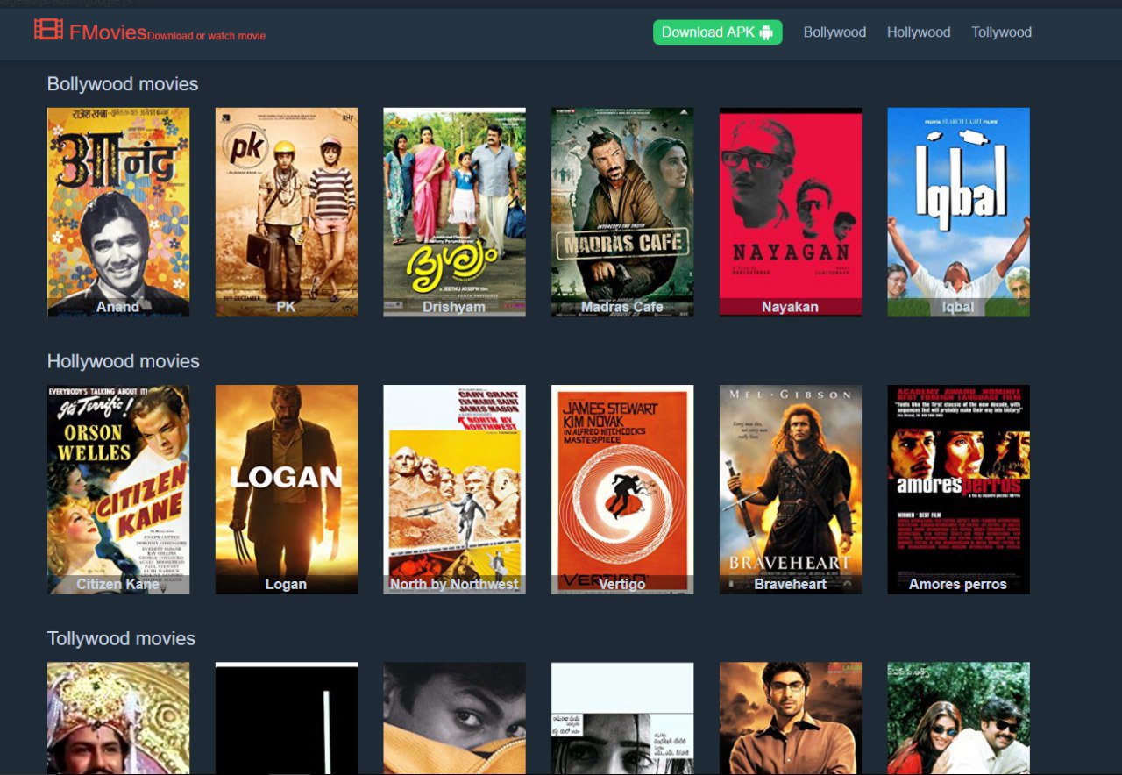Click the "Anand" caption label
1122x775 pixels.
118,307
